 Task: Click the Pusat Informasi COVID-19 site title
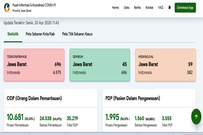pos(34,5)
